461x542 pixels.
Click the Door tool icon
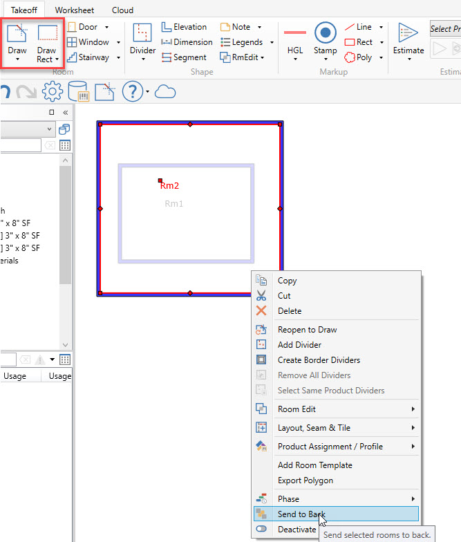[72, 27]
